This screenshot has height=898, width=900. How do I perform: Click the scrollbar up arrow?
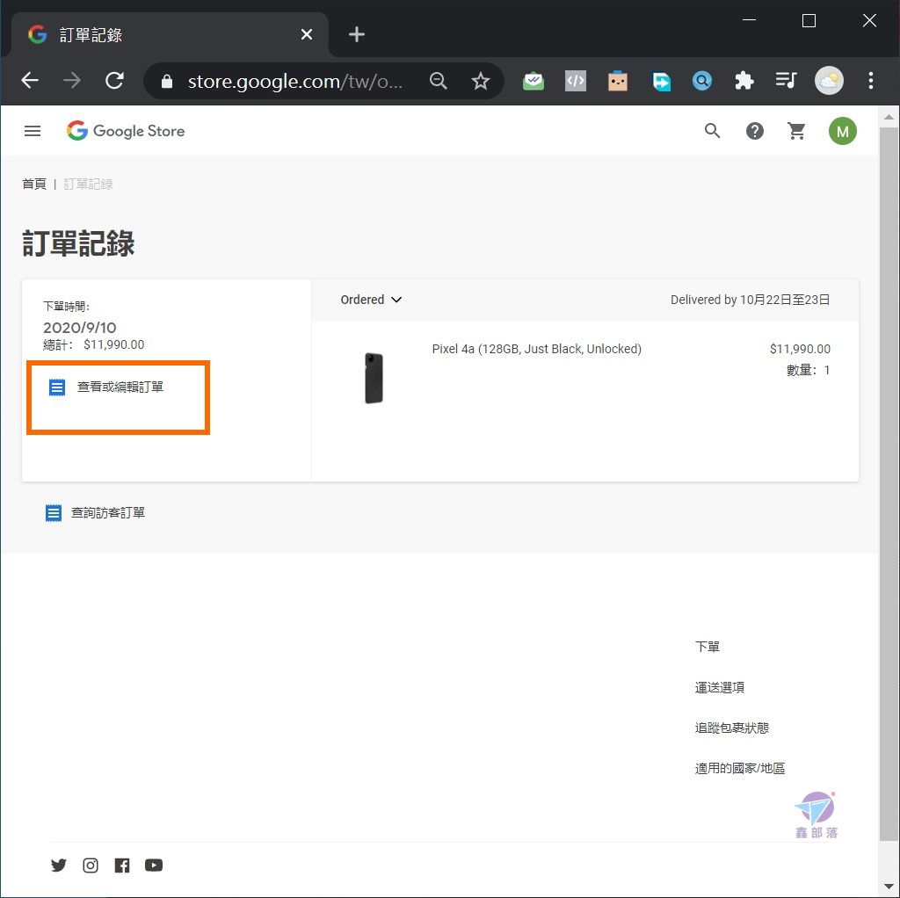pos(889,117)
